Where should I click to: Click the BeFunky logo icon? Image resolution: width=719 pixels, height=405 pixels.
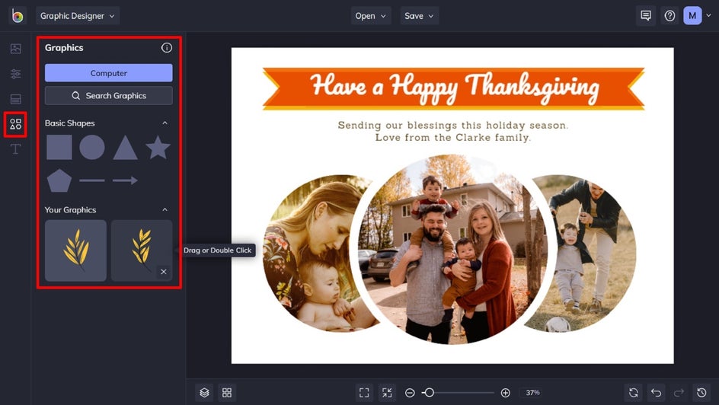[x=18, y=16]
